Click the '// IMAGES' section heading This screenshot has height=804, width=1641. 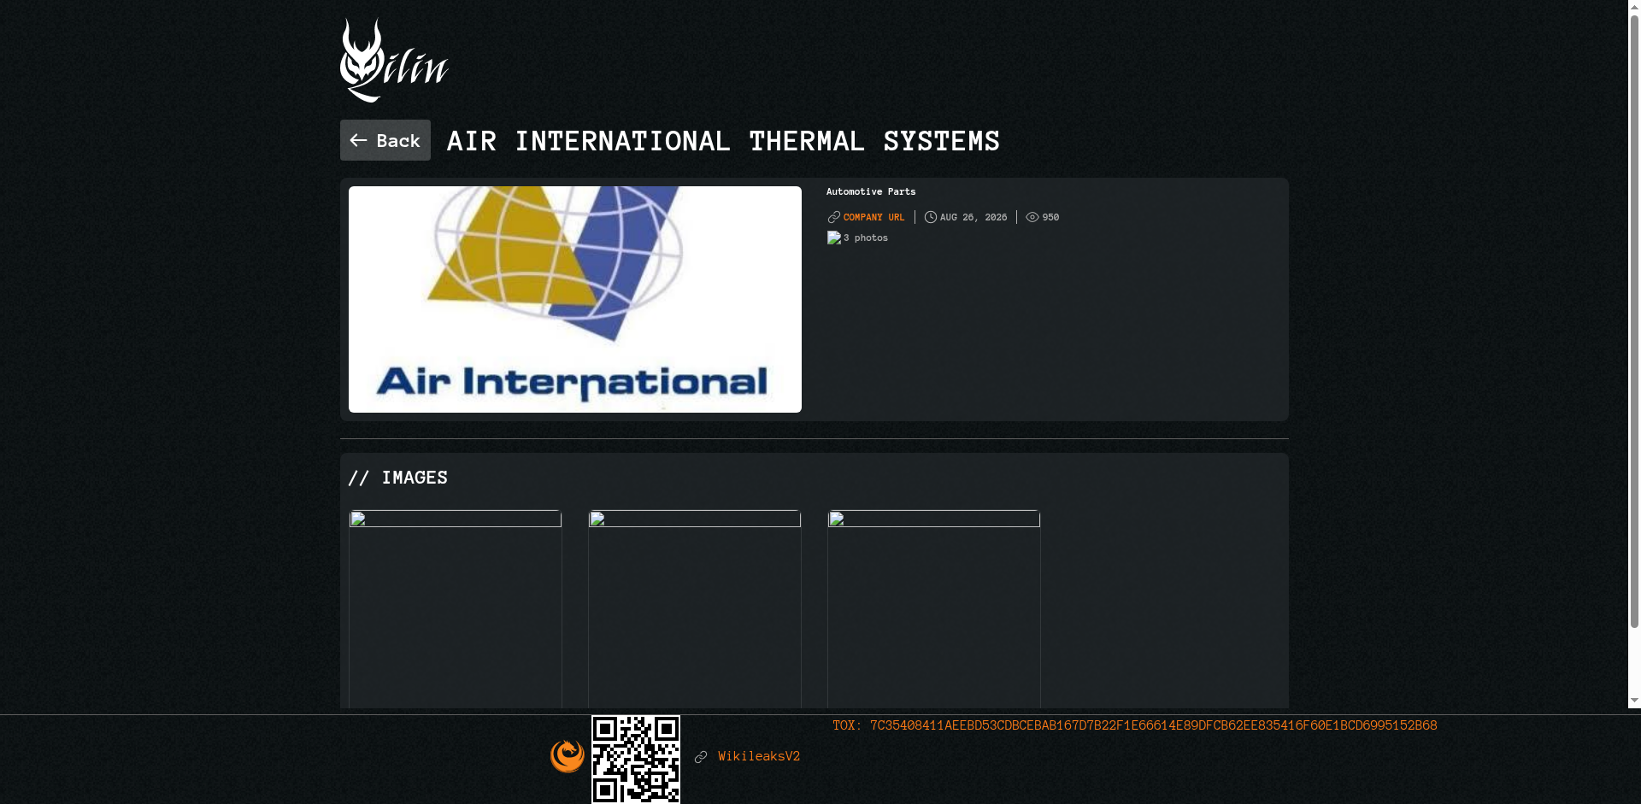click(x=398, y=478)
